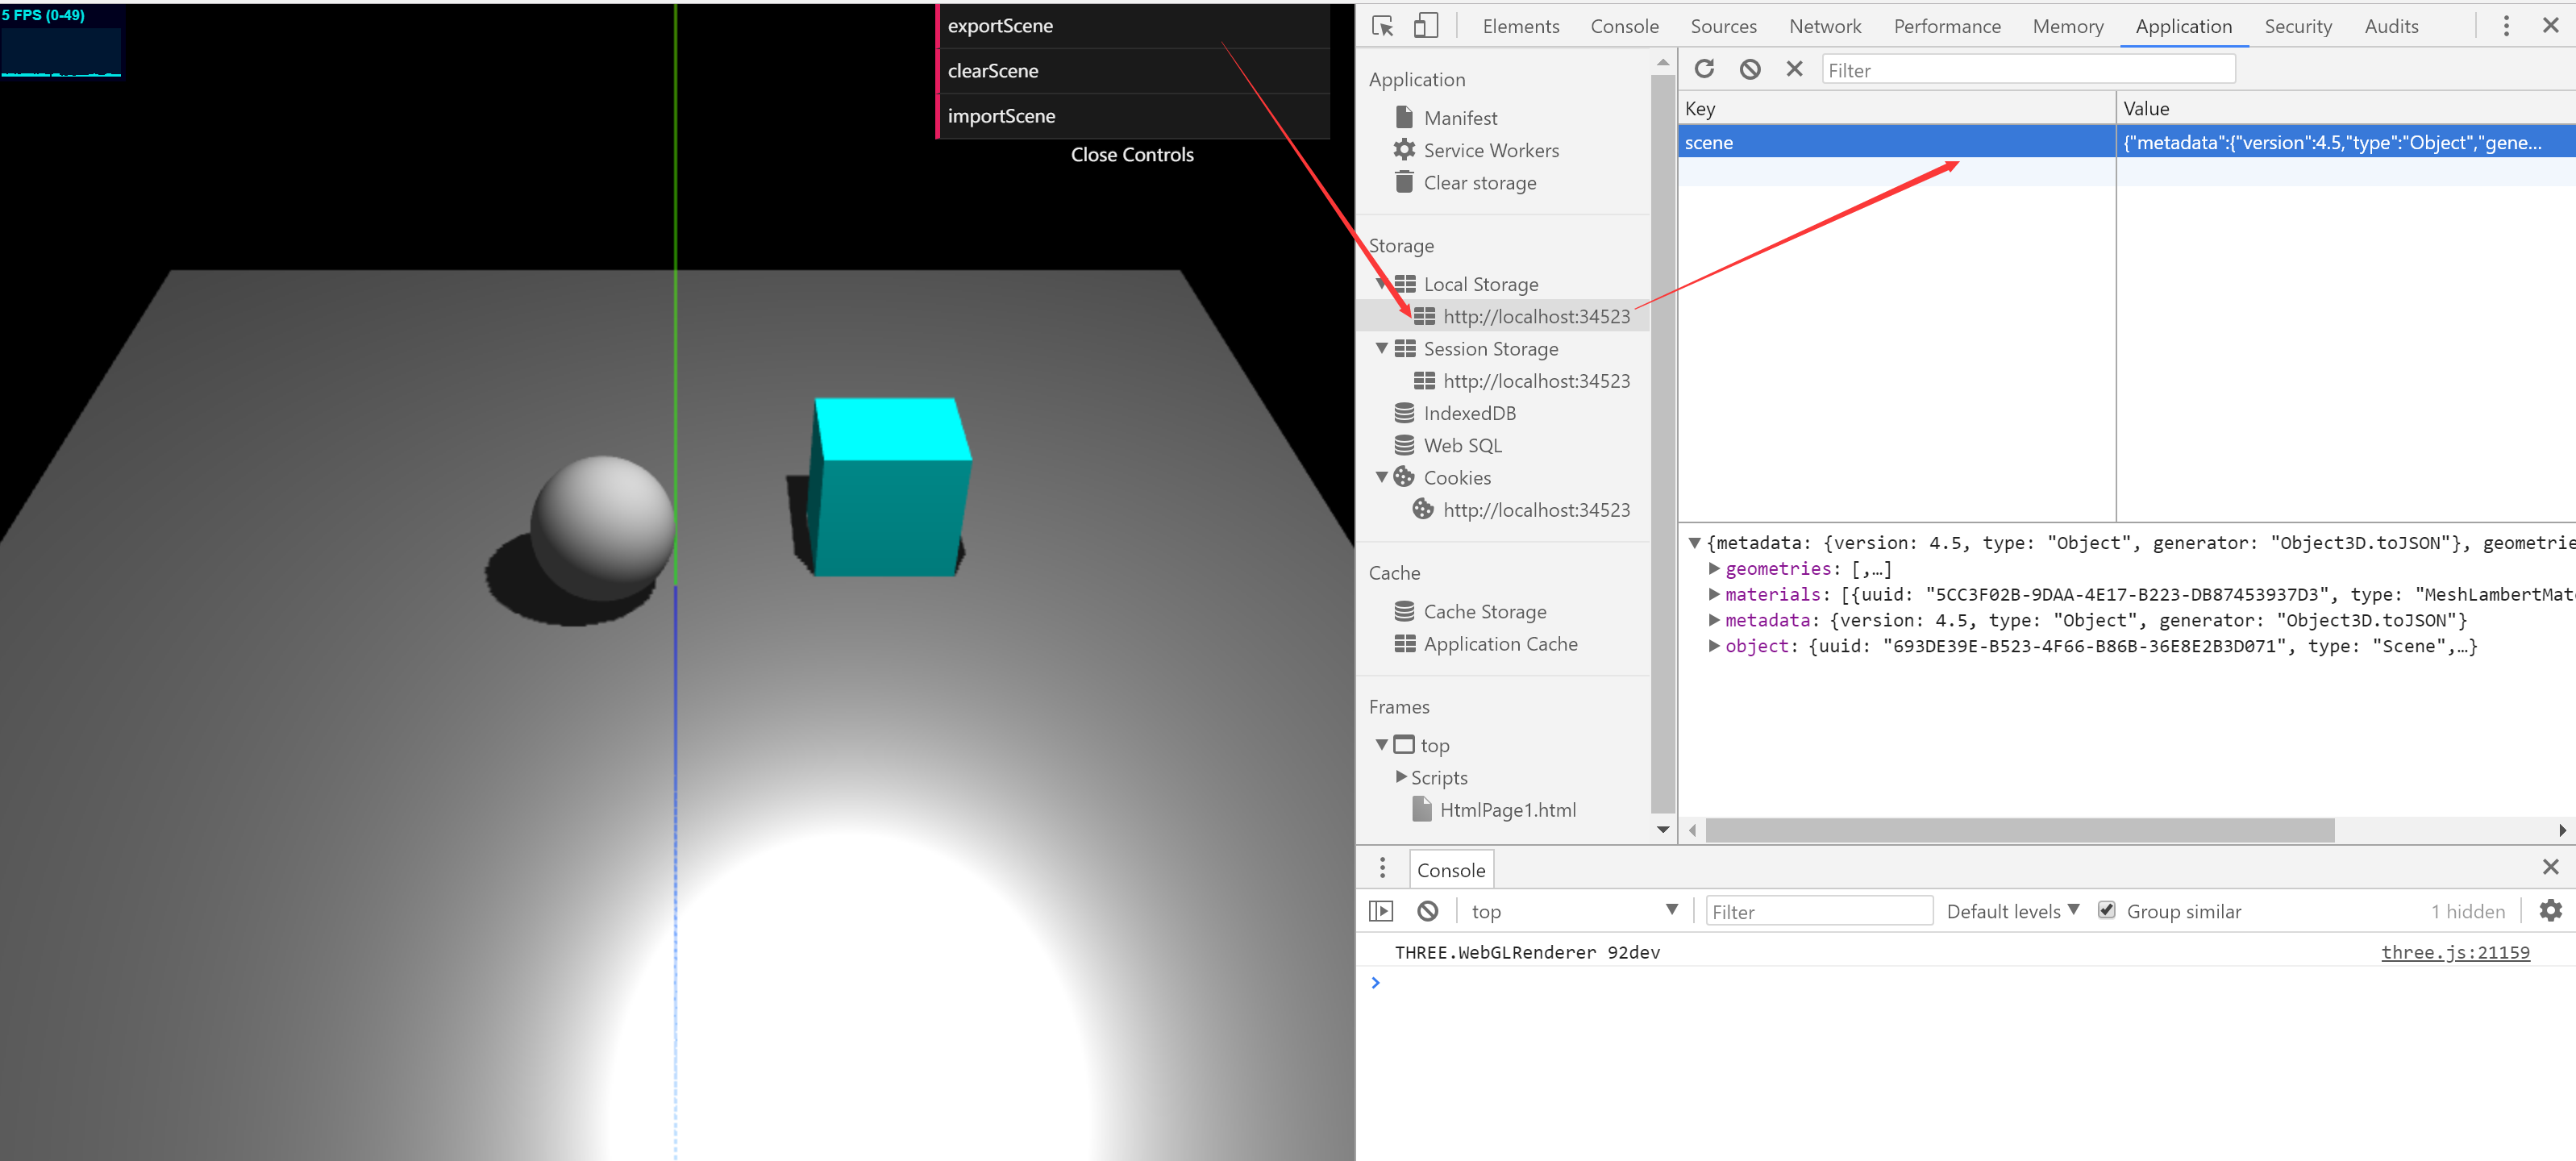Click the inspect element picker icon

(x=1383, y=27)
